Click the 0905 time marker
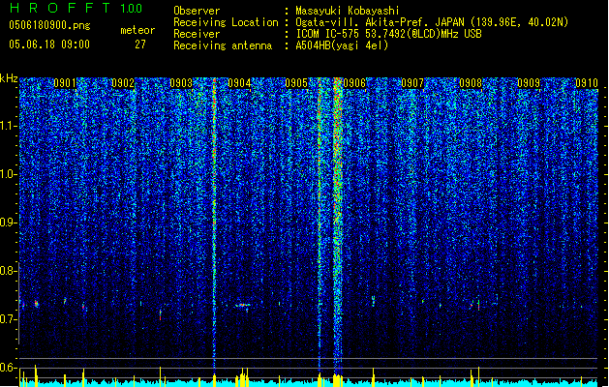This screenshot has width=609, height=387. (296, 83)
